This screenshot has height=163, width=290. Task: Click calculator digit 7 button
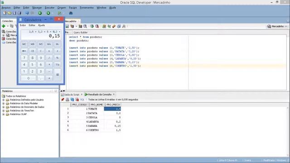pyautogui.click(x=24, y=58)
